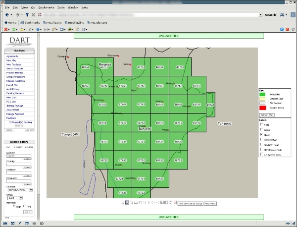Click the padlock toolbar icon
The height and width of the screenshot is (227, 297).
[x=22, y=29]
